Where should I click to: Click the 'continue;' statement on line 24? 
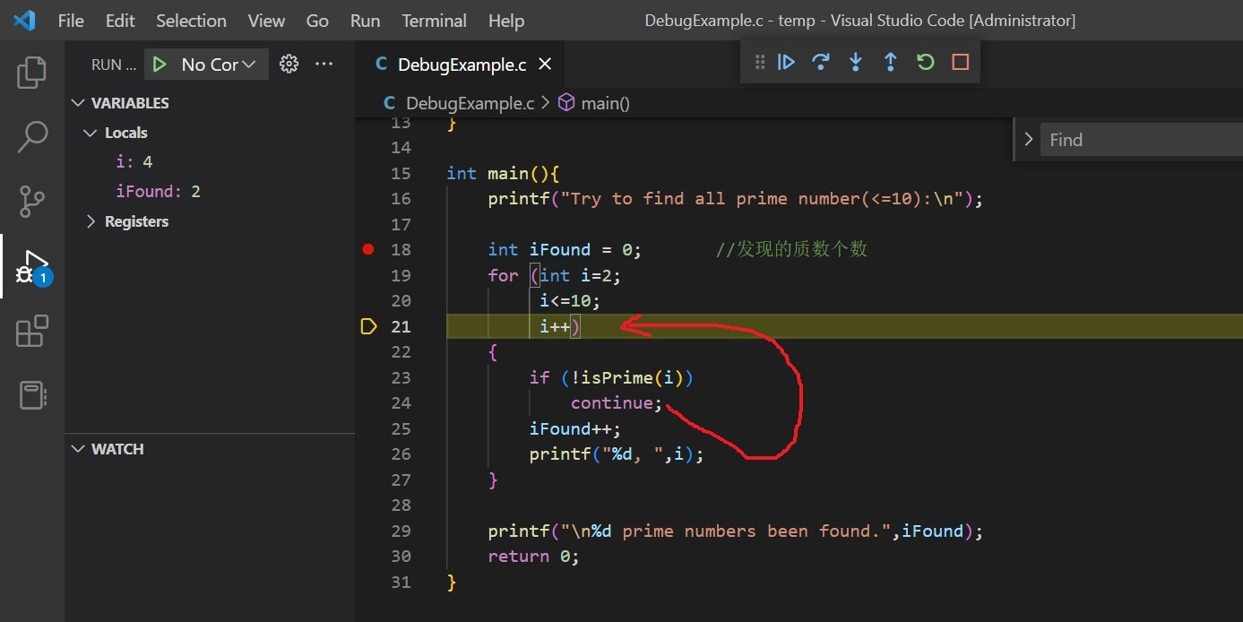(x=617, y=403)
